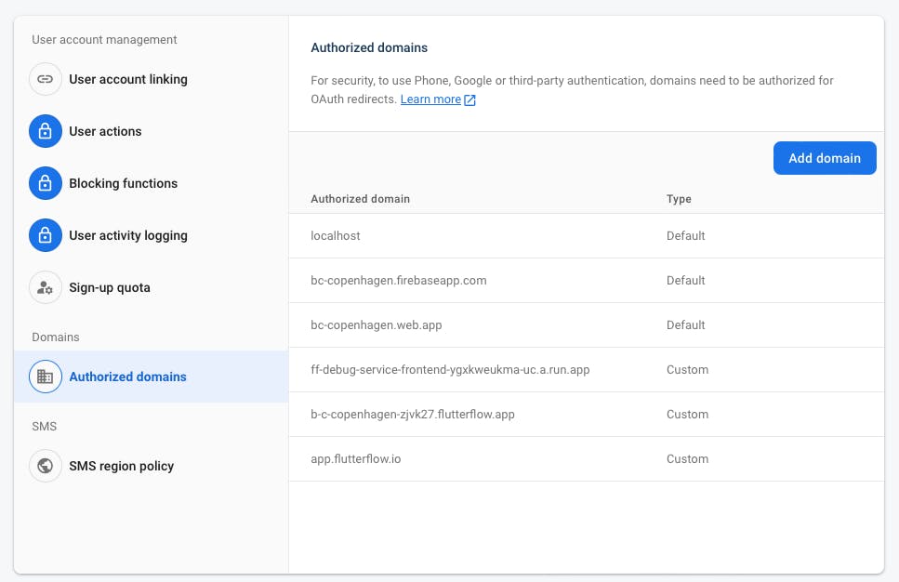899x582 pixels.
Task: Select the Sign-up quota menu item
Action: click(110, 287)
